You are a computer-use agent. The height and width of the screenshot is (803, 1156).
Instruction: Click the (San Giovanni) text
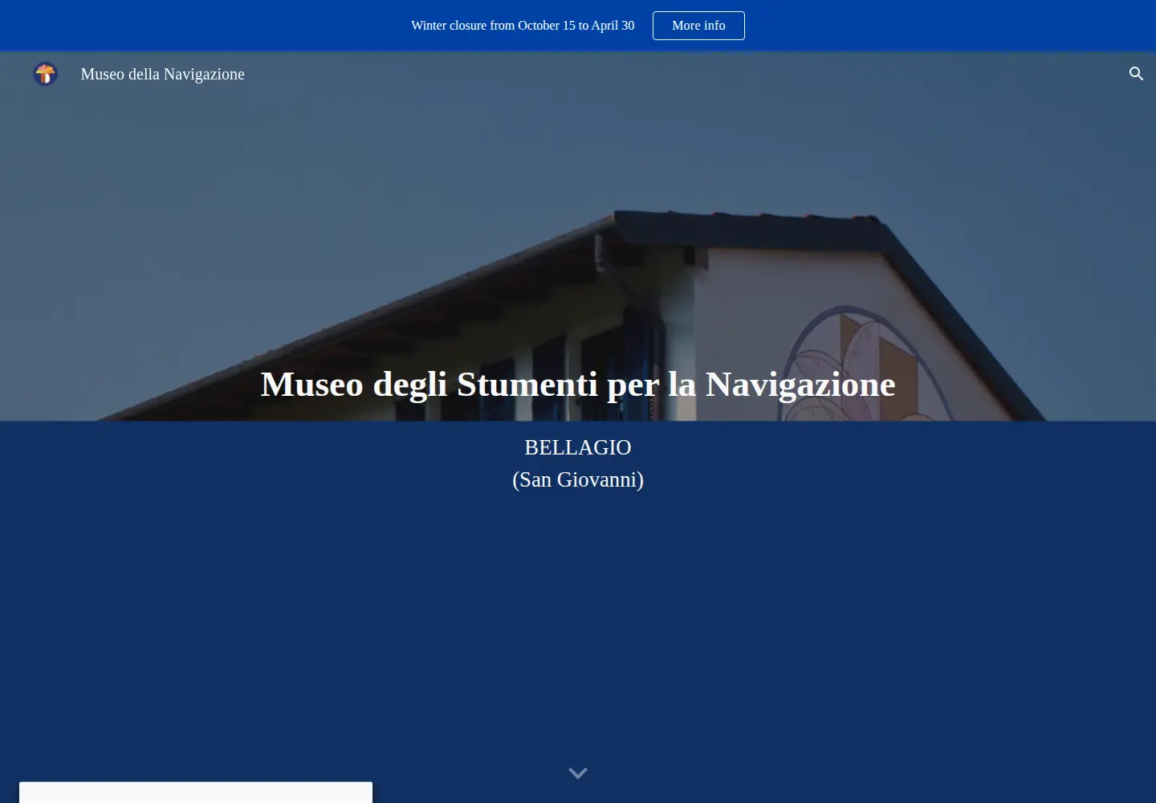coord(578,480)
